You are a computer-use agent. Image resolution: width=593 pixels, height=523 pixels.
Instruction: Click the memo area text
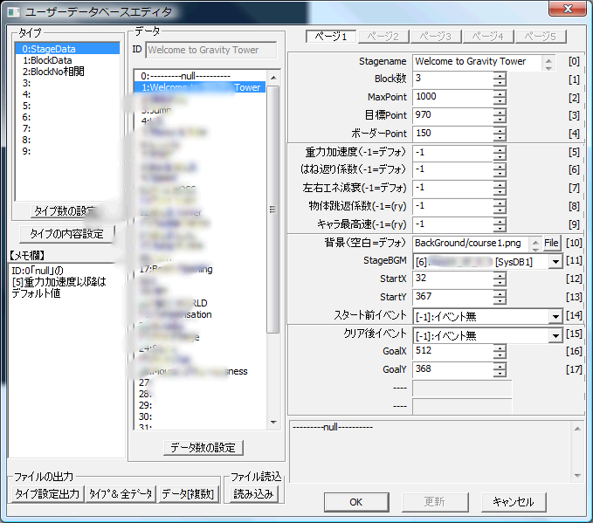59,282
